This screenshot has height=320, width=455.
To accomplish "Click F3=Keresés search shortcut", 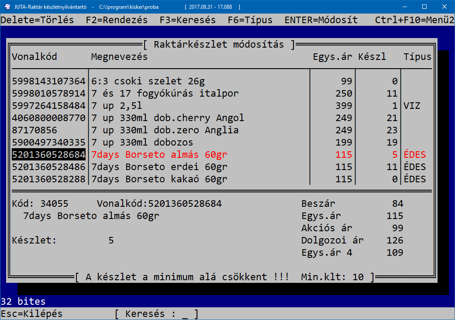I will click(x=188, y=20).
